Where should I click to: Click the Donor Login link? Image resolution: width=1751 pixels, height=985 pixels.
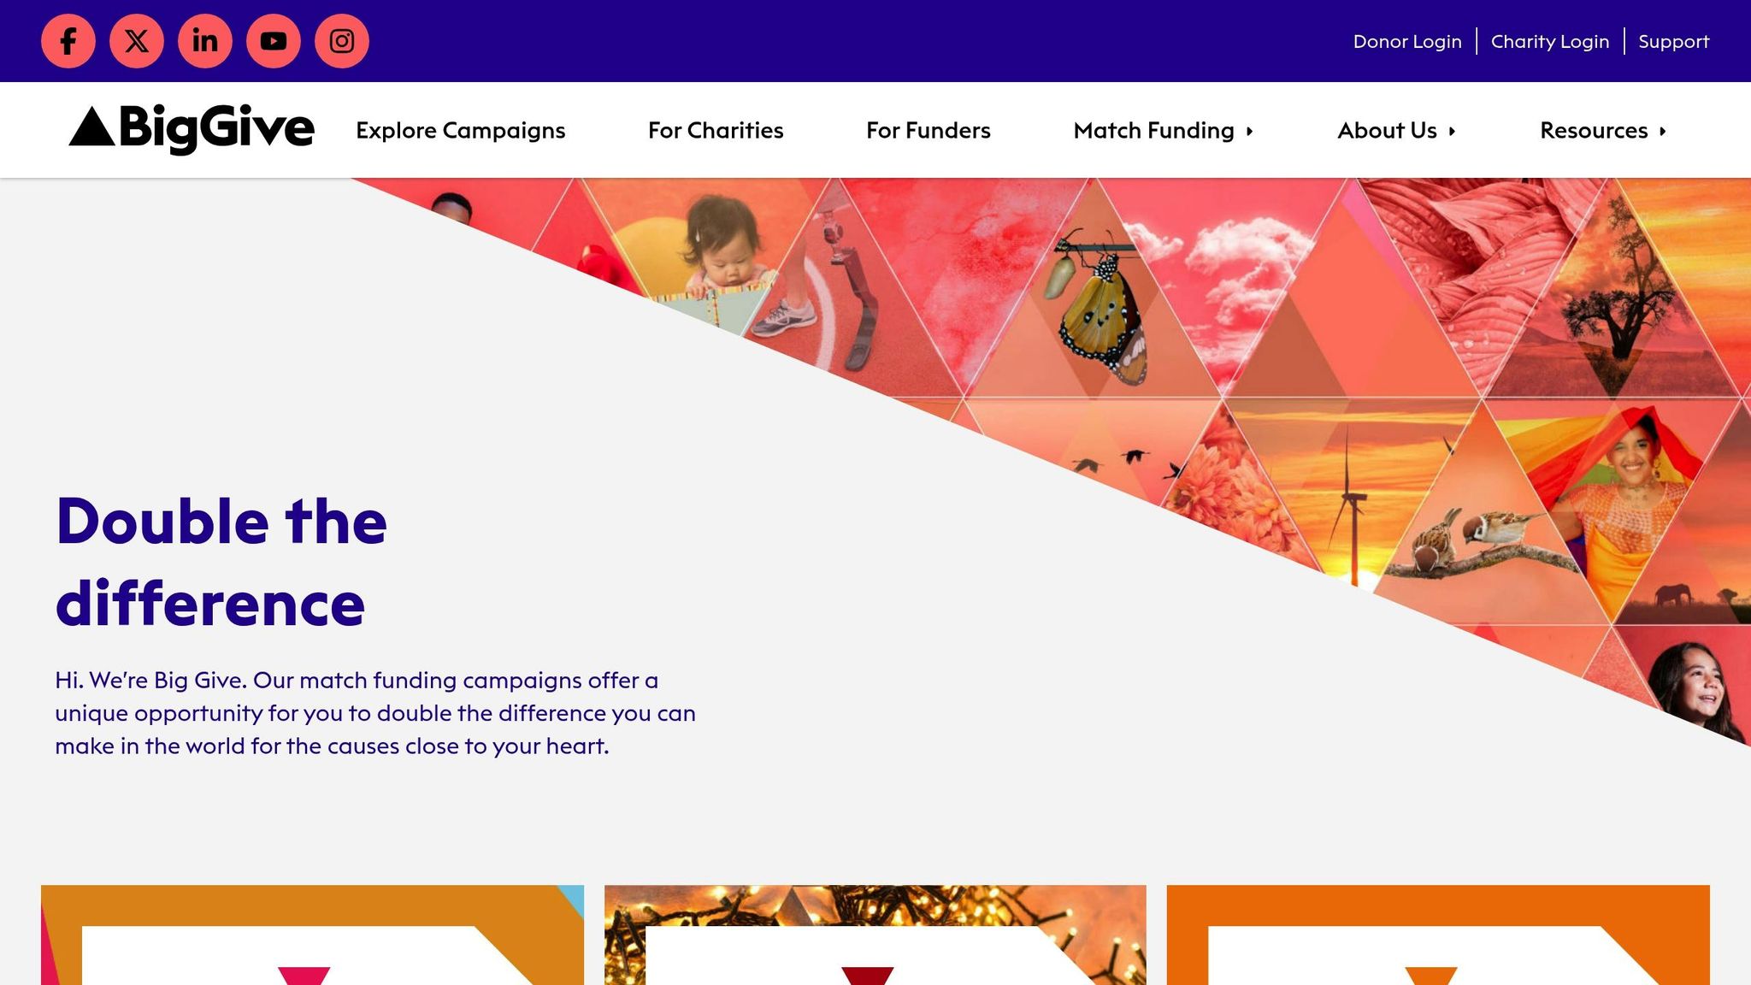tap(1407, 41)
